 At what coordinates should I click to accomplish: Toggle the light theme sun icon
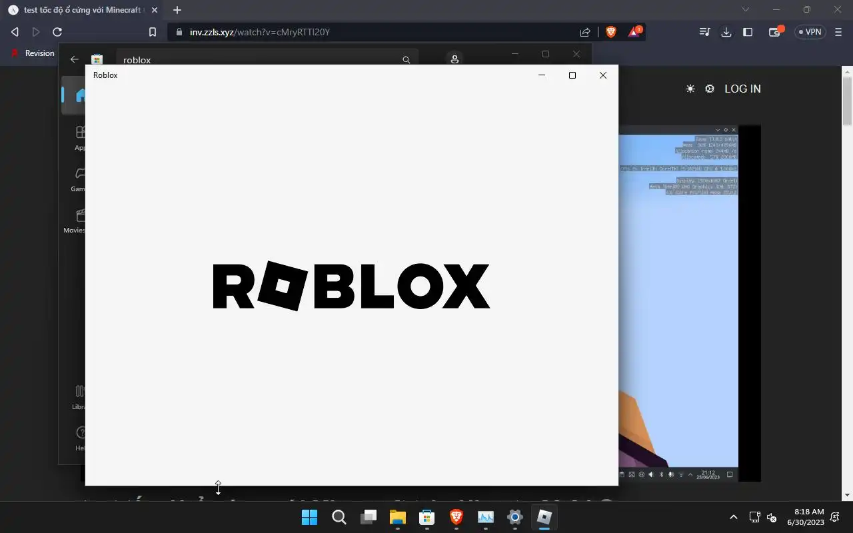(690, 89)
